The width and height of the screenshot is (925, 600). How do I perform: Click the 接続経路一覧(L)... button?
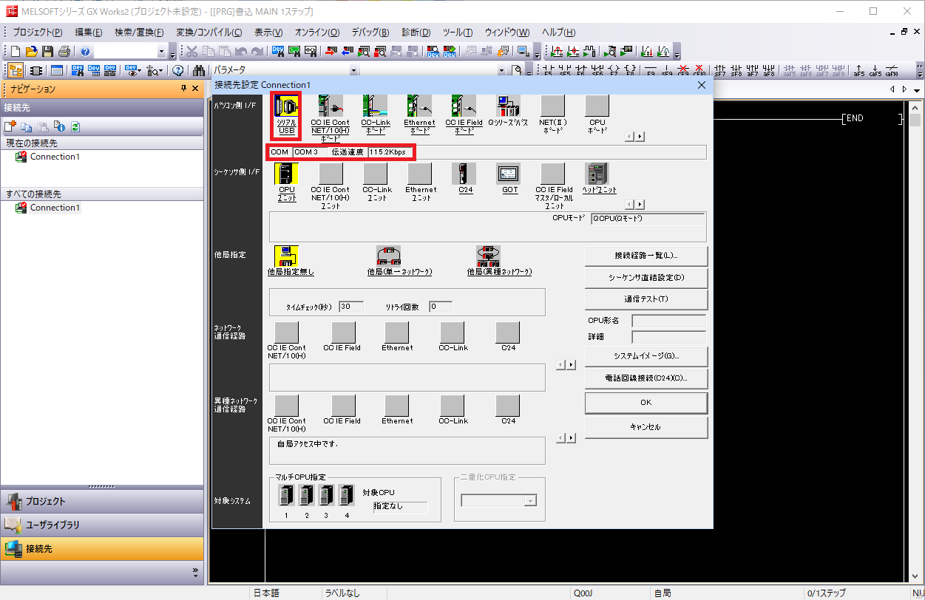tap(646, 256)
